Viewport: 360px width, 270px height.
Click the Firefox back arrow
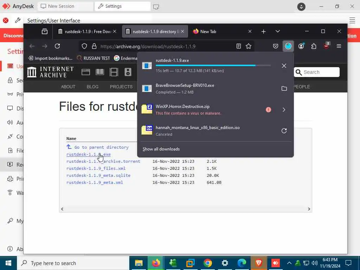32,46
